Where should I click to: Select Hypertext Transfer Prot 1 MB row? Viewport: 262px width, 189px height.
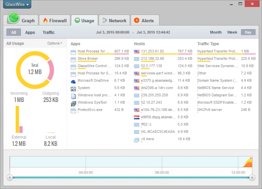[x=226, y=52]
